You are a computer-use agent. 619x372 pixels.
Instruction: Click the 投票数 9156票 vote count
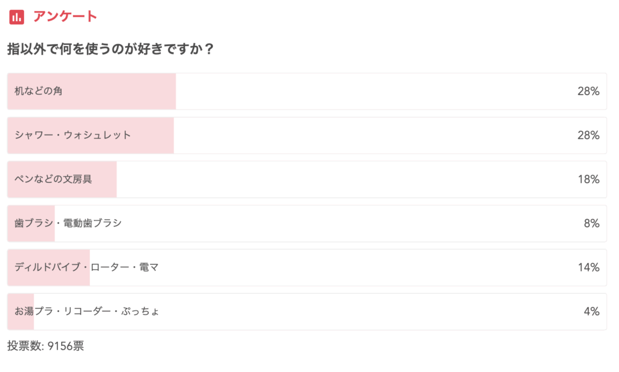click(45, 346)
